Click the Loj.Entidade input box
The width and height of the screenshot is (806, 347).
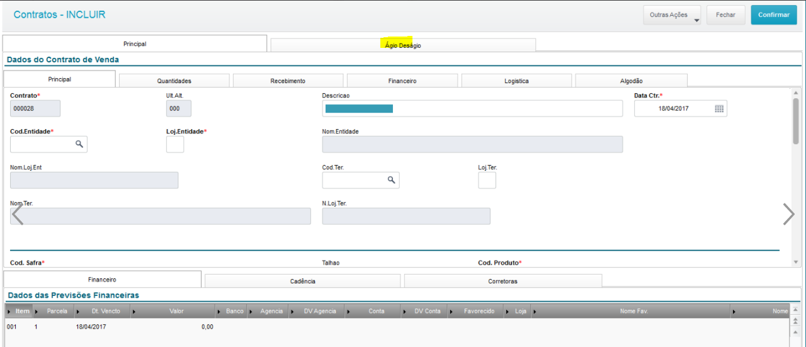click(175, 144)
